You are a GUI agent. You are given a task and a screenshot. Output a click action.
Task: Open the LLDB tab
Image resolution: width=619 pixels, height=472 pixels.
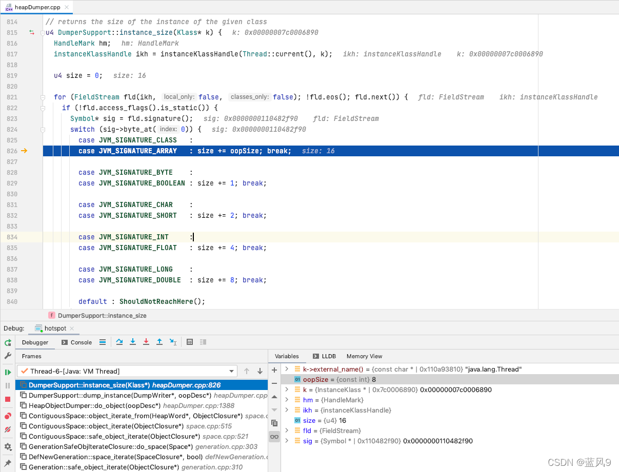(x=326, y=356)
